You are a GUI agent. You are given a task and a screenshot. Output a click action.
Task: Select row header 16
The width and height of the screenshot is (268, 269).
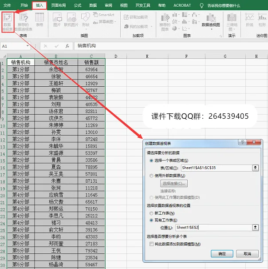click(x=3, y=168)
